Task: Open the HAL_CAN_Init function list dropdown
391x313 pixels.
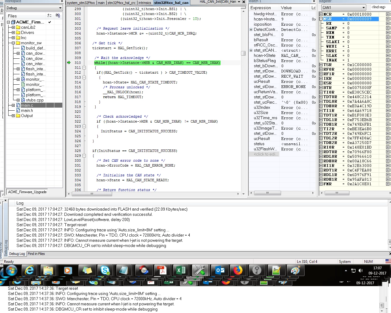Action: coord(239,2)
